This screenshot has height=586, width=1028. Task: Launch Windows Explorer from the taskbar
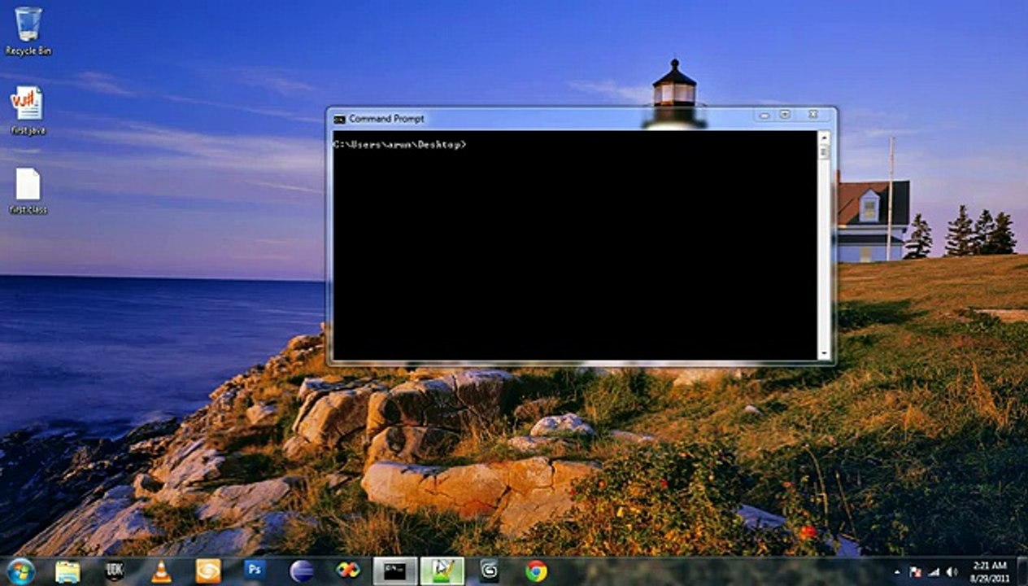coord(68,571)
